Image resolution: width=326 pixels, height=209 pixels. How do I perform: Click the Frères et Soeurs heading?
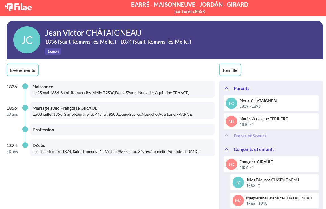tap(250, 136)
